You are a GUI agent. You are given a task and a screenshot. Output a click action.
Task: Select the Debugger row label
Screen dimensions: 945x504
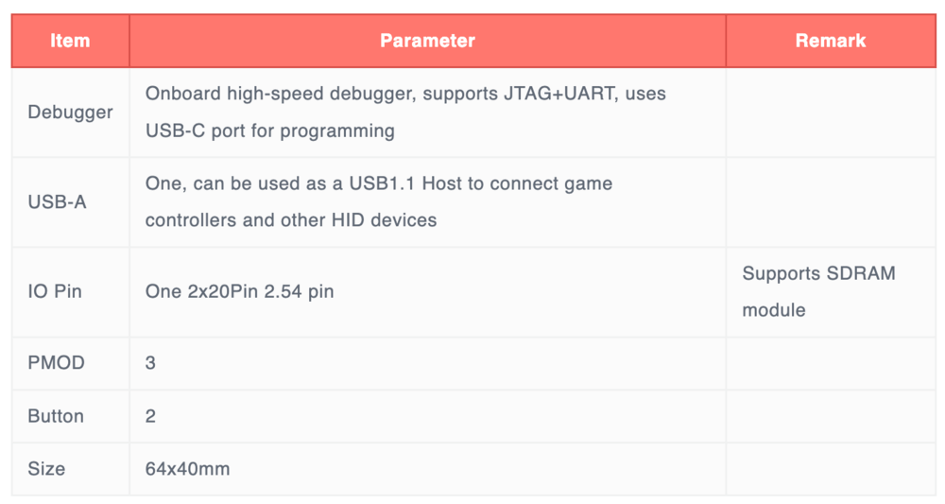70,112
